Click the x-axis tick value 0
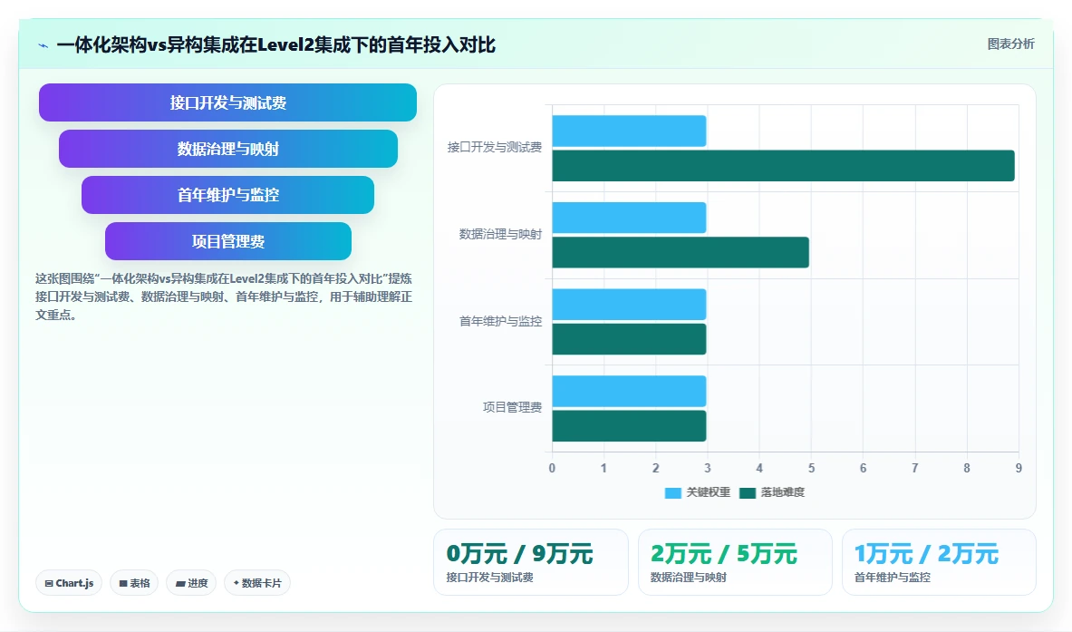1072x632 pixels. click(553, 468)
